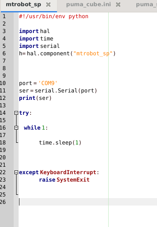Select the mtrobot_sp tab
157x227 pixels.
click(x=23, y=5)
